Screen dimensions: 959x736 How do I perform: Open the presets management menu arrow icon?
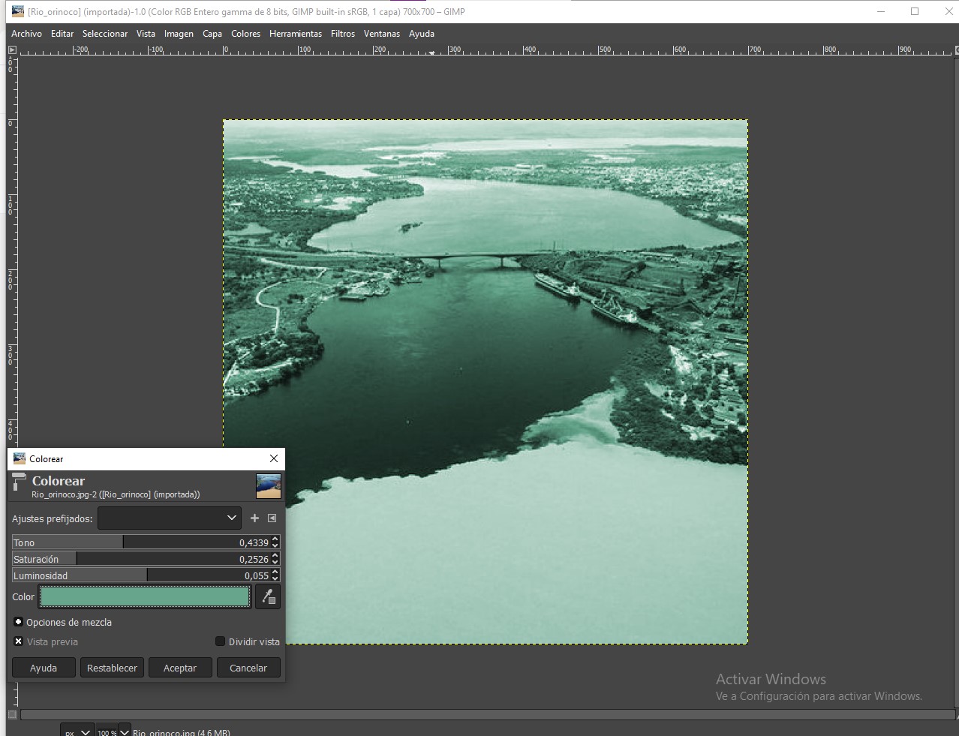pyautogui.click(x=272, y=518)
